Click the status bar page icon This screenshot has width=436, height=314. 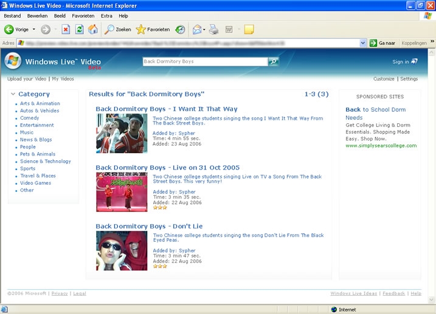tap(4, 309)
